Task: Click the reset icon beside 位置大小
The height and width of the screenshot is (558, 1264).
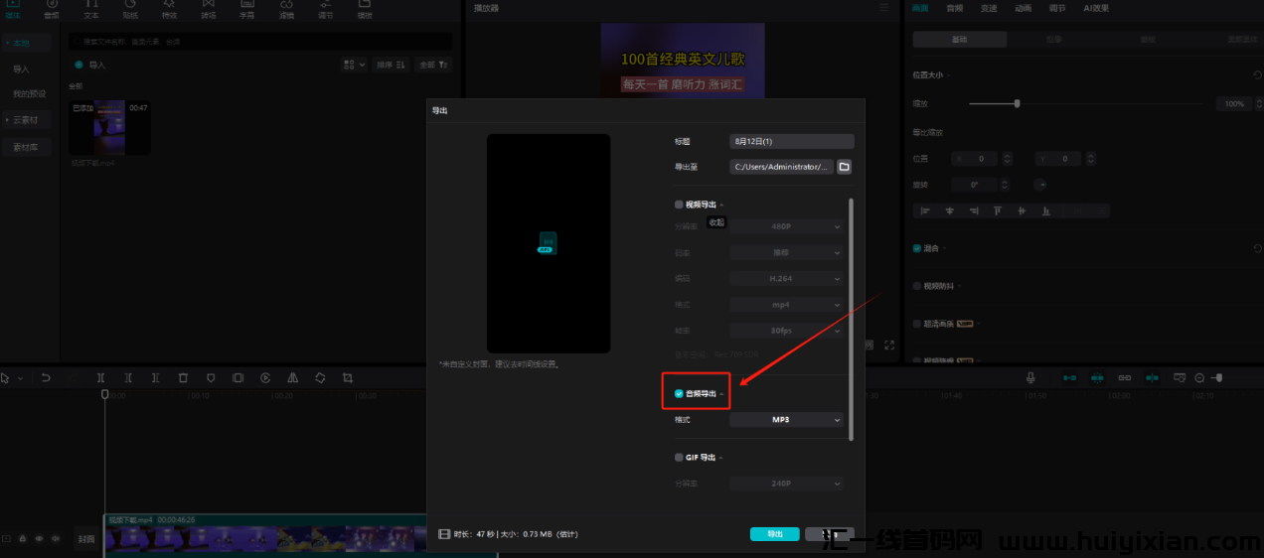Action: tap(1258, 75)
